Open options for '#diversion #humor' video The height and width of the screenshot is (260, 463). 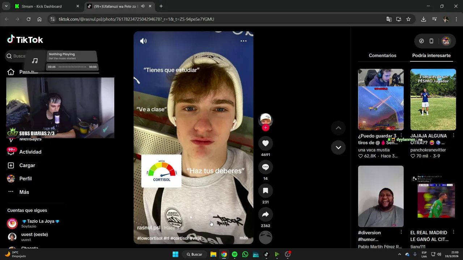pos(401,233)
